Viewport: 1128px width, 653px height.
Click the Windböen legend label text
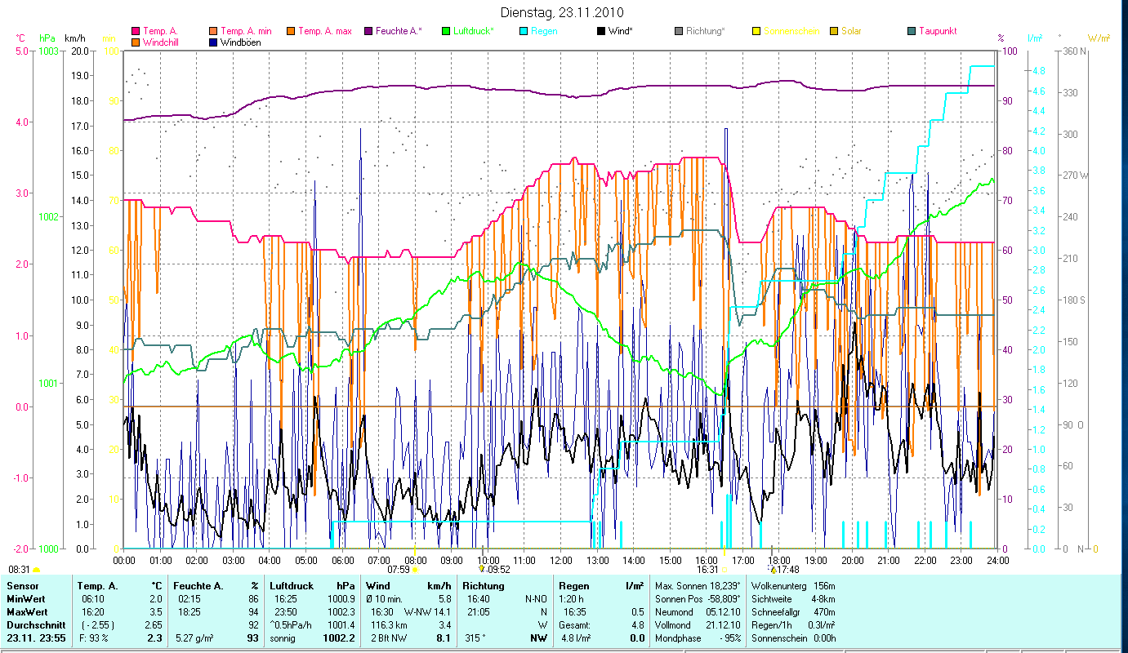[241, 42]
